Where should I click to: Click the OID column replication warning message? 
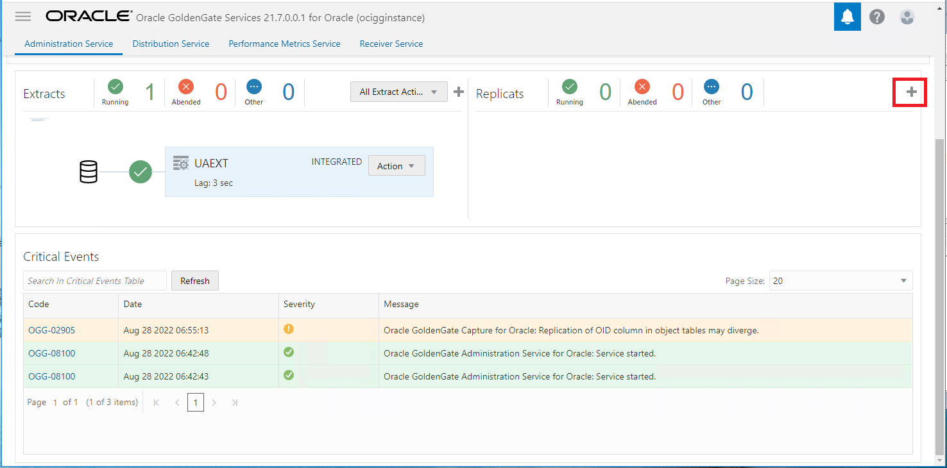pyautogui.click(x=571, y=330)
